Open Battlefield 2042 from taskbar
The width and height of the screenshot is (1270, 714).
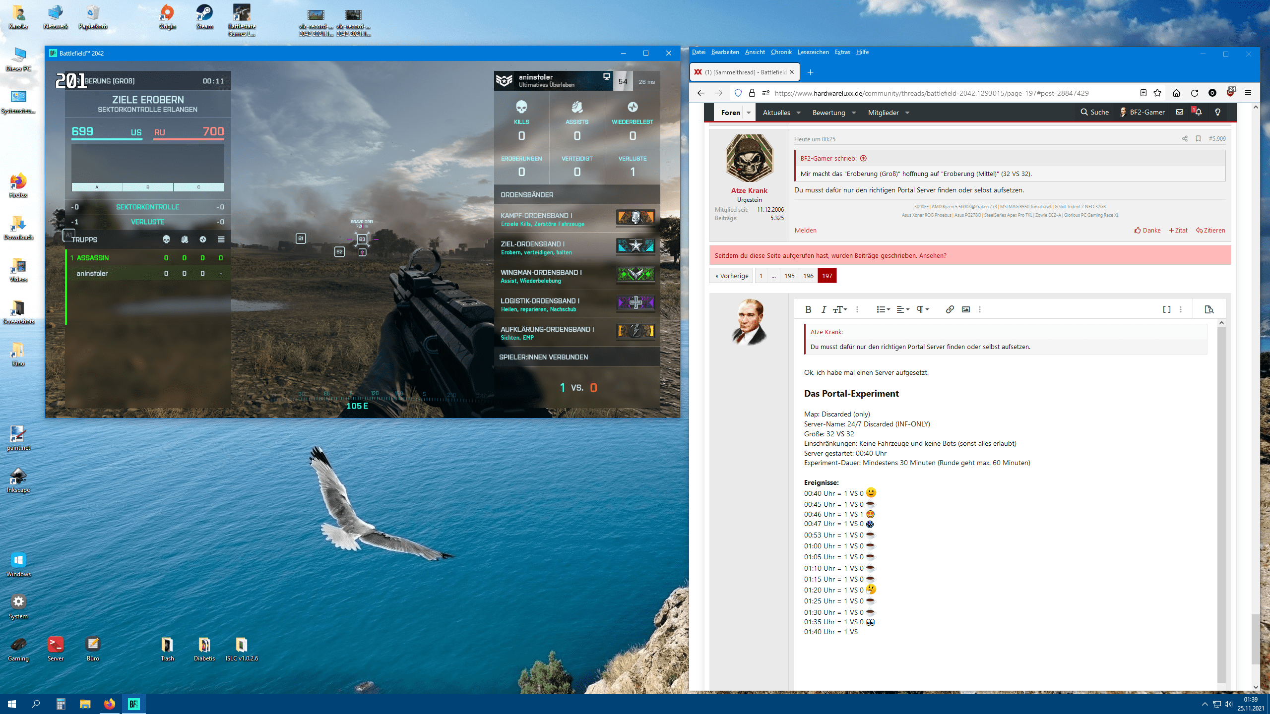click(133, 704)
